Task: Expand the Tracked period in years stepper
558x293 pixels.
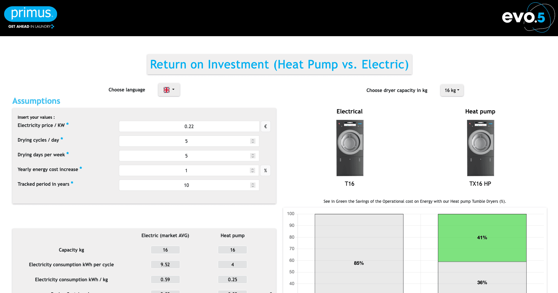Action: point(253,185)
